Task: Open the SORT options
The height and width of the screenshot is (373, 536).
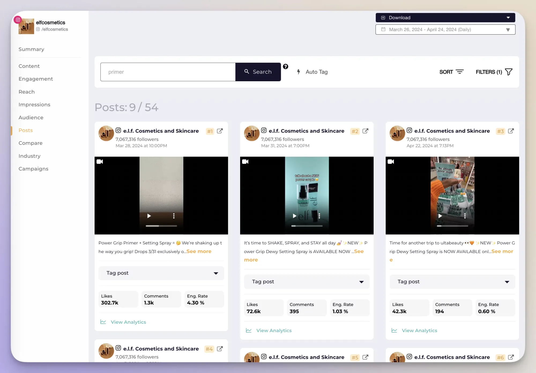Action: [x=451, y=72]
